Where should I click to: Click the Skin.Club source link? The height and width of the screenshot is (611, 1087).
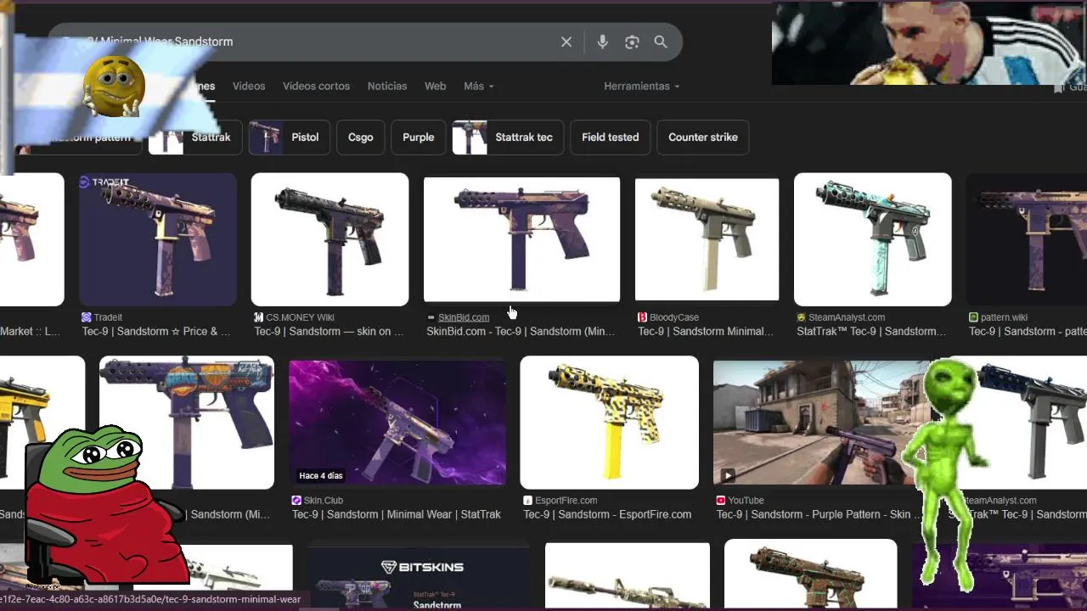point(324,501)
